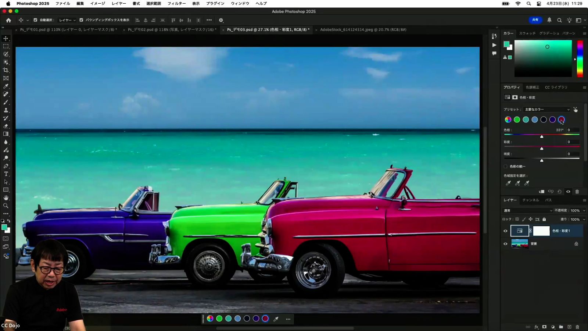Expand the 不透明度 opacity dropdown
This screenshot has height=331, width=588.
(584, 211)
